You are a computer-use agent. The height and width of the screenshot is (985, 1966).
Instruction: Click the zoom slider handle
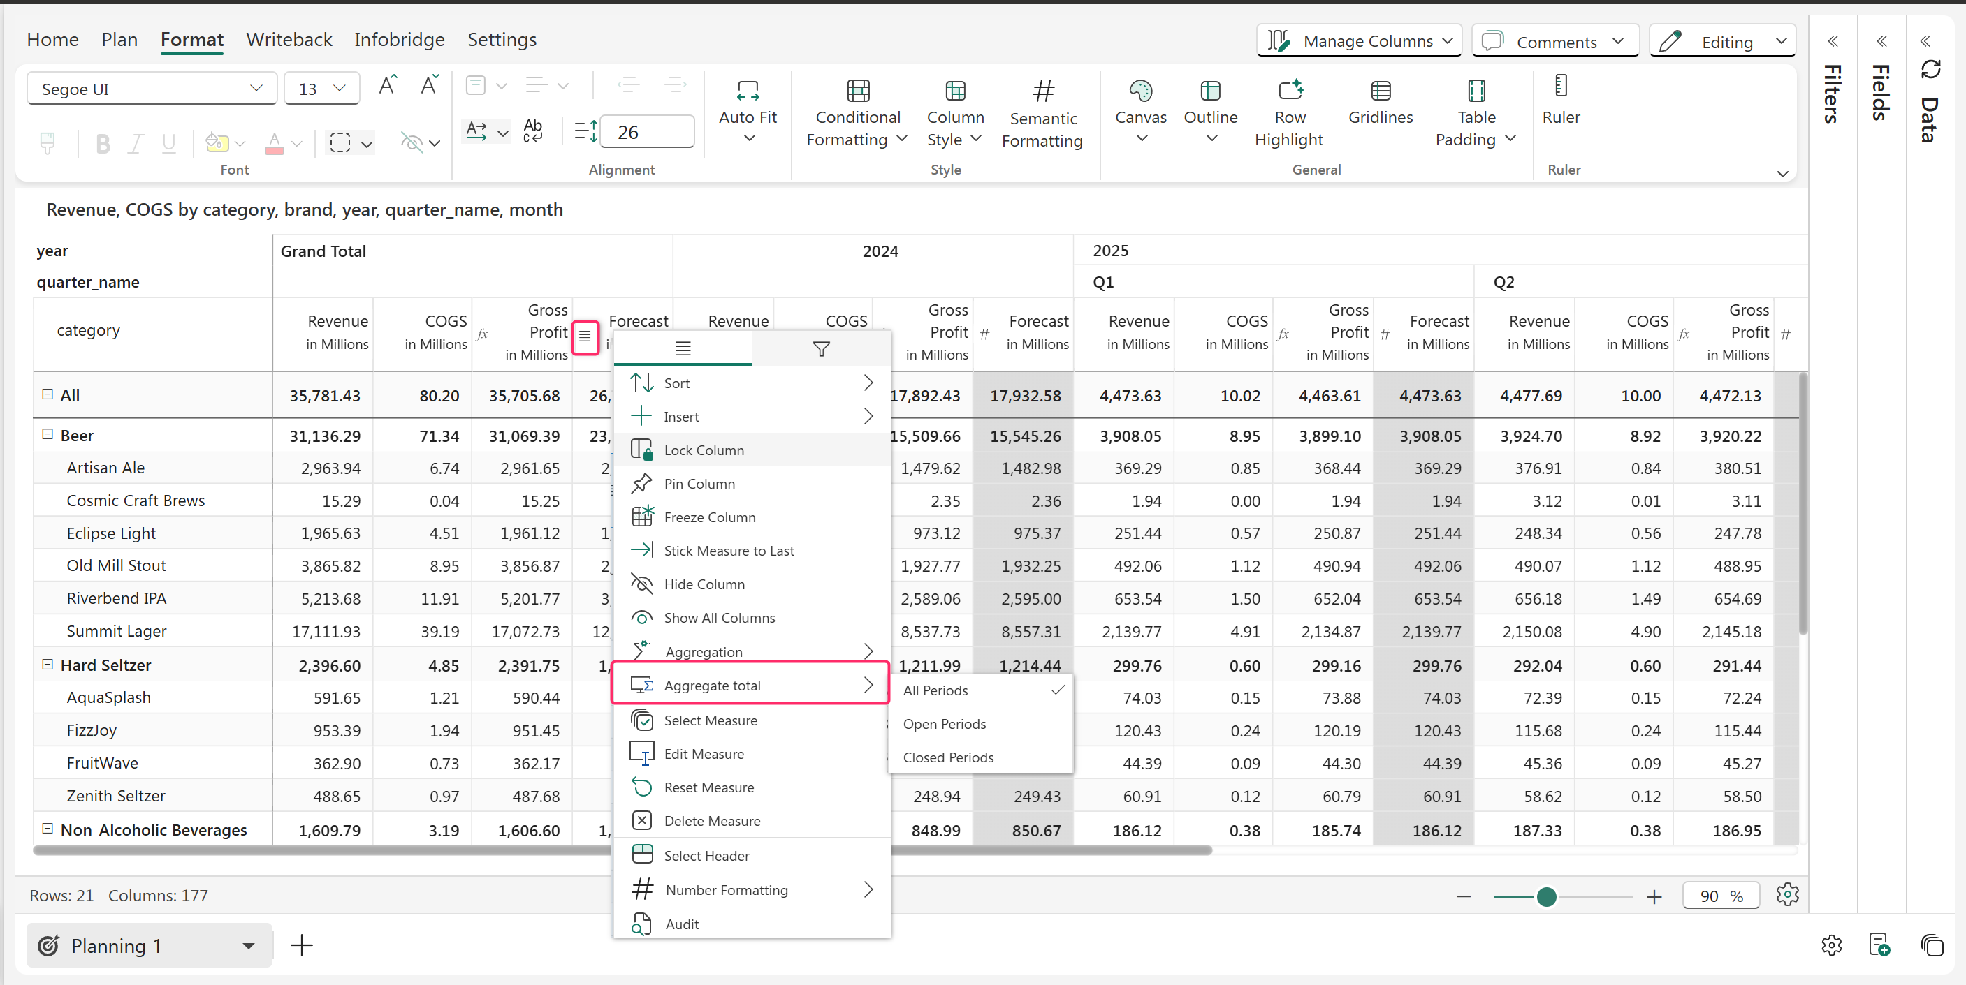[x=1546, y=896]
